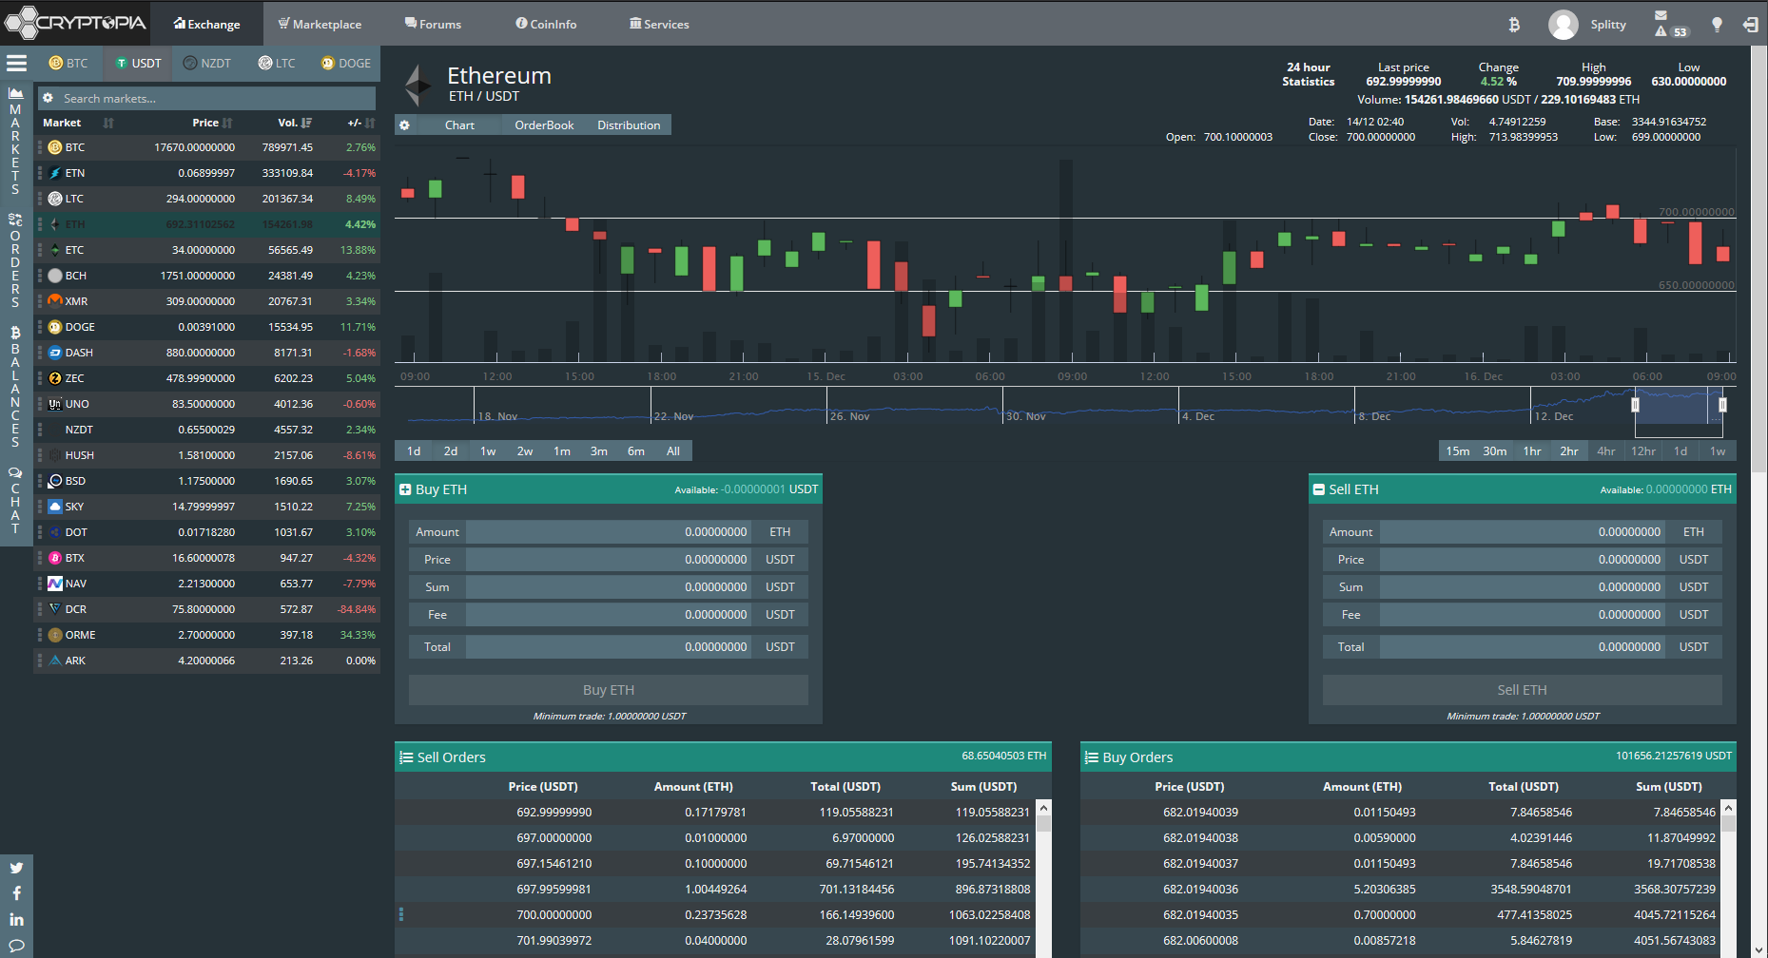The height and width of the screenshot is (958, 1768).
Task: Click the Sell ETH submit button
Action: click(1523, 690)
